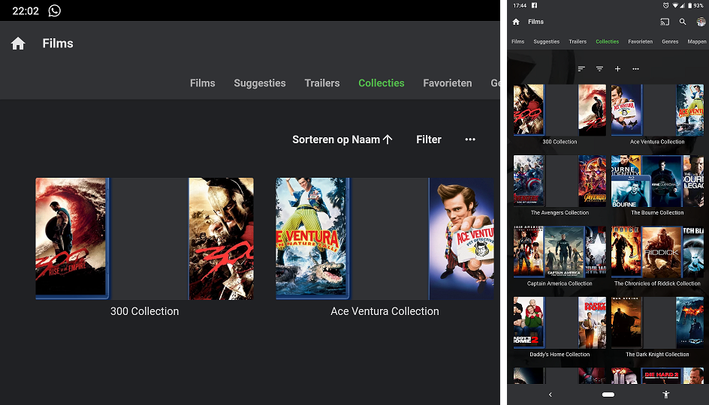Tap the back arrow in phone navigation bar
This screenshot has width=709, height=405.
[551, 394]
